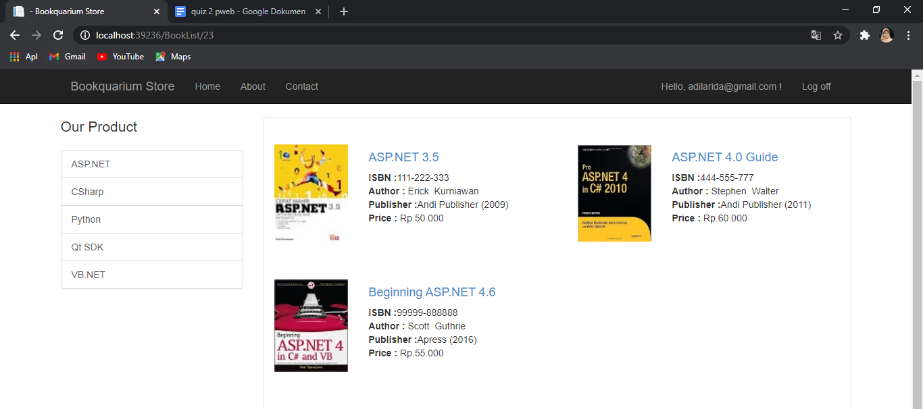Open the Contact nav item
The width and height of the screenshot is (923, 409).
pyautogui.click(x=301, y=86)
